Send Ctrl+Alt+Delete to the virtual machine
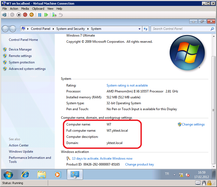The image size is (217, 187). pos(4,15)
